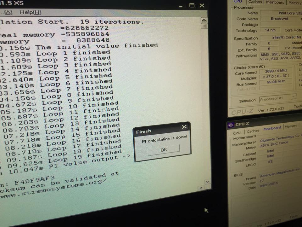This screenshot has height=227, width=302.
Task: Open Memory tab in lower CPU-Z window
Action: [x=291, y=126]
